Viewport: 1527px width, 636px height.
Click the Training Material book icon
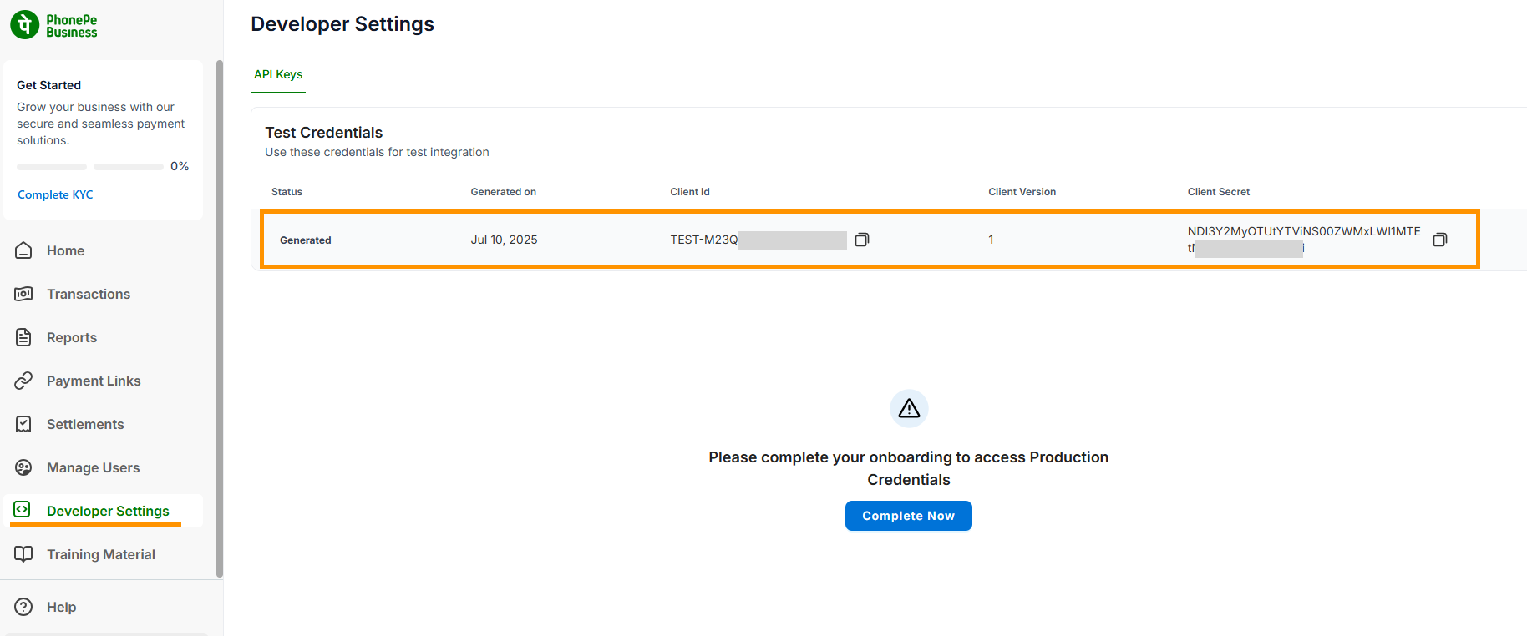23,554
